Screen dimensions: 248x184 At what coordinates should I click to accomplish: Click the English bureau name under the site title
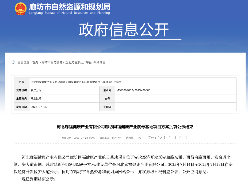(69, 13)
